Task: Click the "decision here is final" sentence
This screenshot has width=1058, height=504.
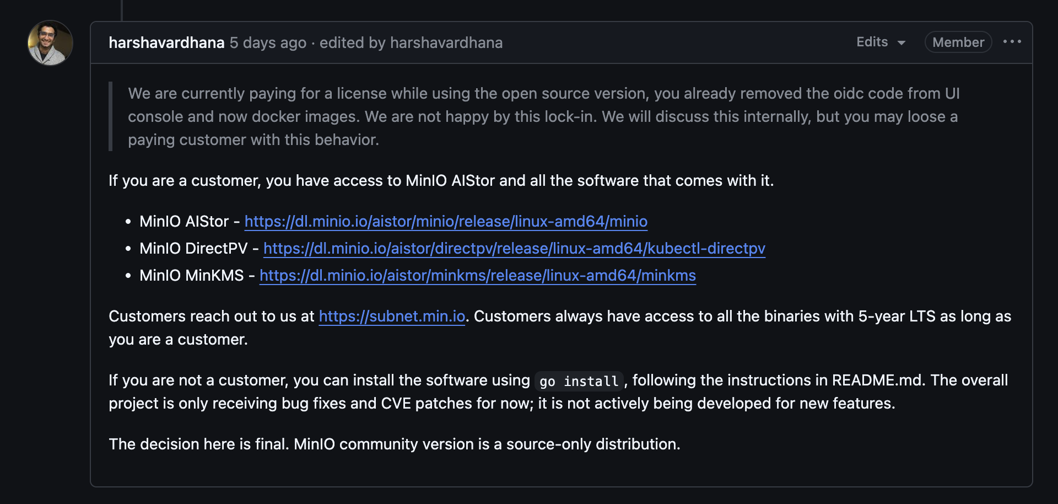Action: 394,444
